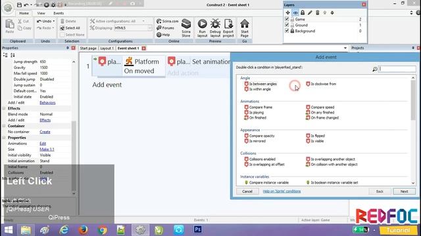The width and height of the screenshot is (421, 236).
Task: Click 'Add event' in the event sheet
Action: [x=107, y=85]
